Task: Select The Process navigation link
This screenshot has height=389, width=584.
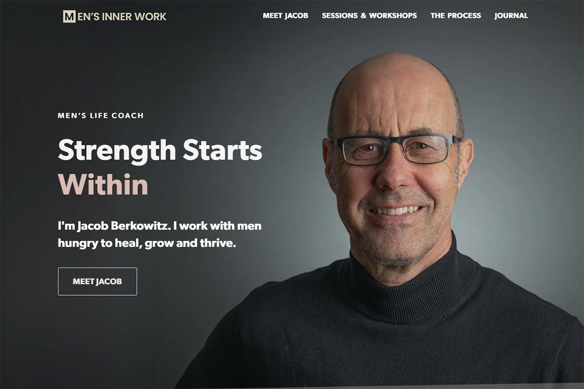Action: pos(456,16)
